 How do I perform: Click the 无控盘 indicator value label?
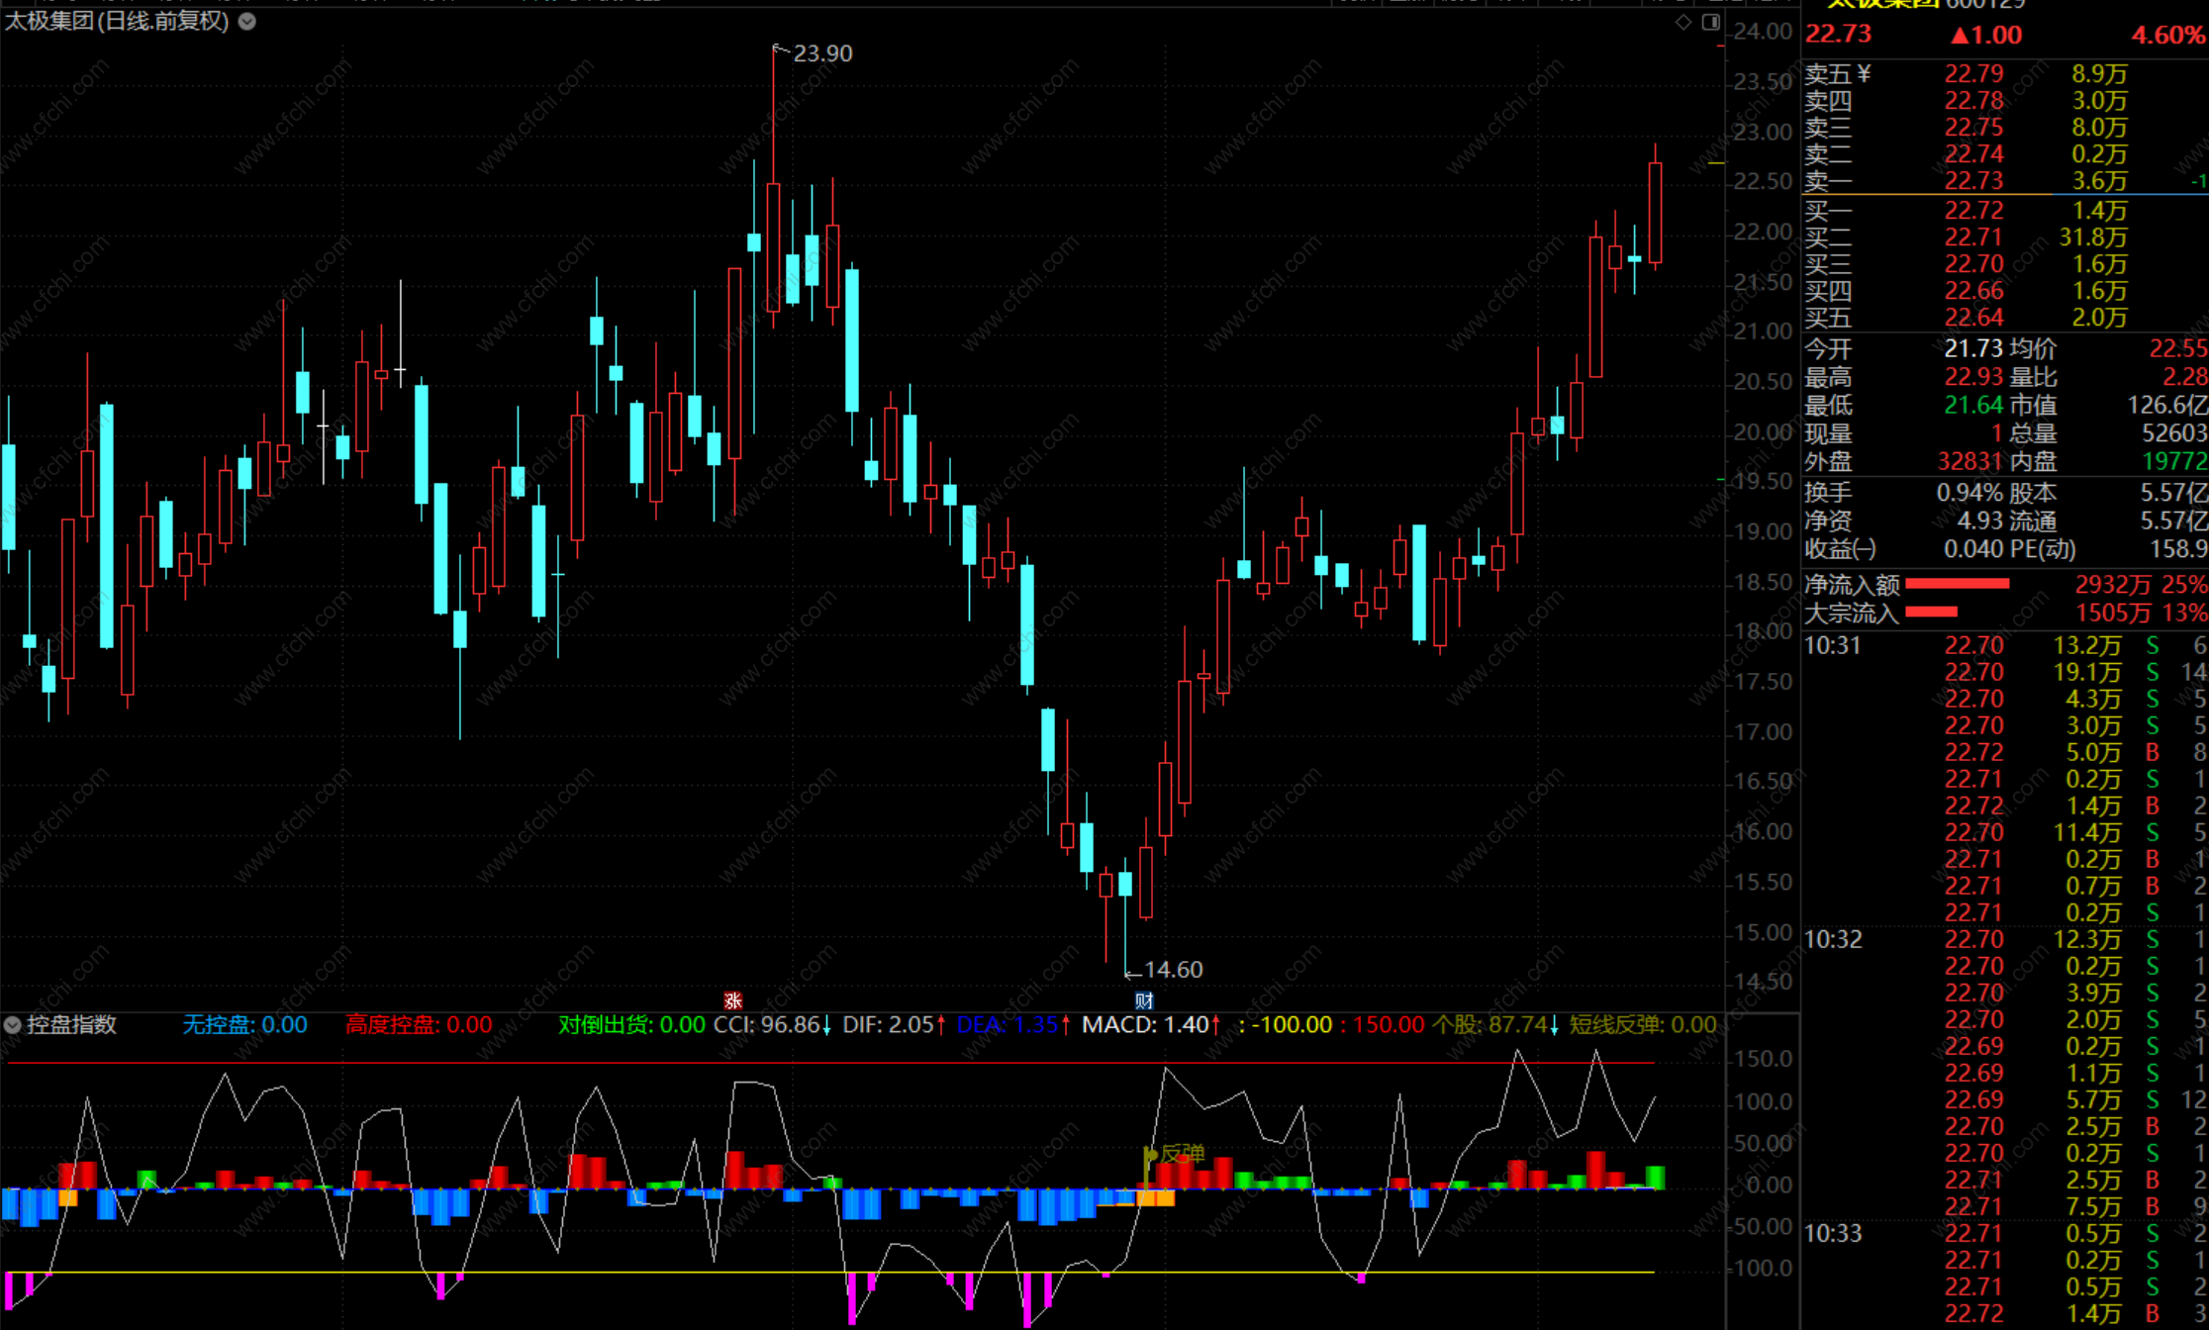244,1025
